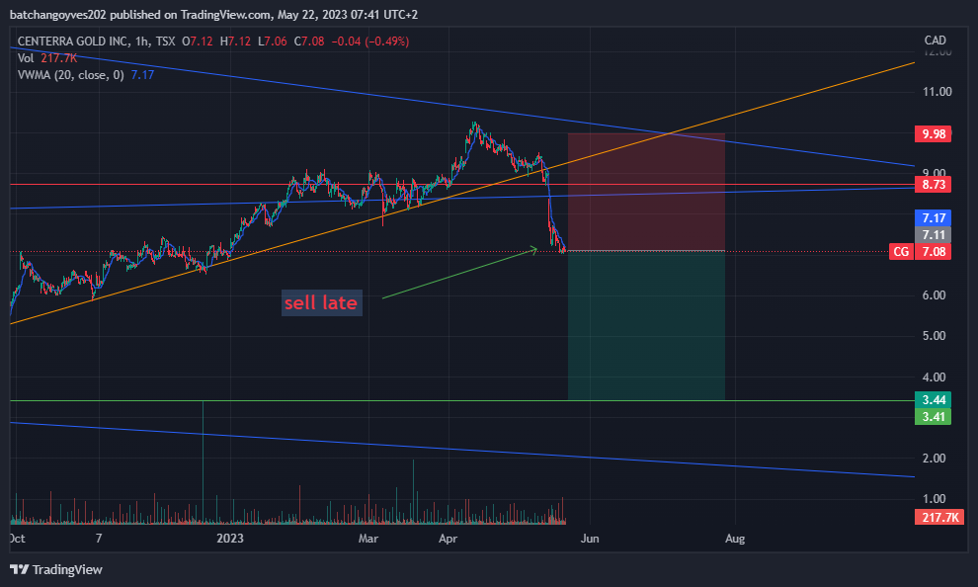Click the 7.17 blue VWMA price label
The image size is (978, 587).
(x=934, y=217)
